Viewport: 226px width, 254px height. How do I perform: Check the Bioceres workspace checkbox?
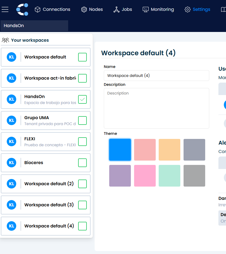coord(82,163)
